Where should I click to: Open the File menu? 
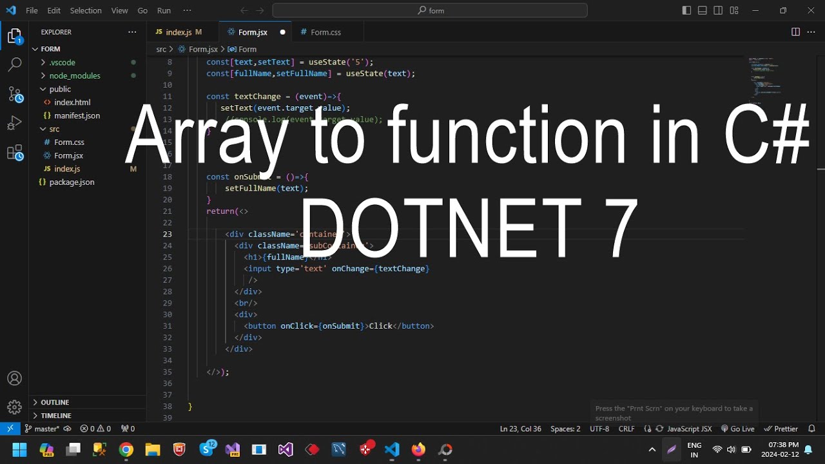click(x=32, y=10)
